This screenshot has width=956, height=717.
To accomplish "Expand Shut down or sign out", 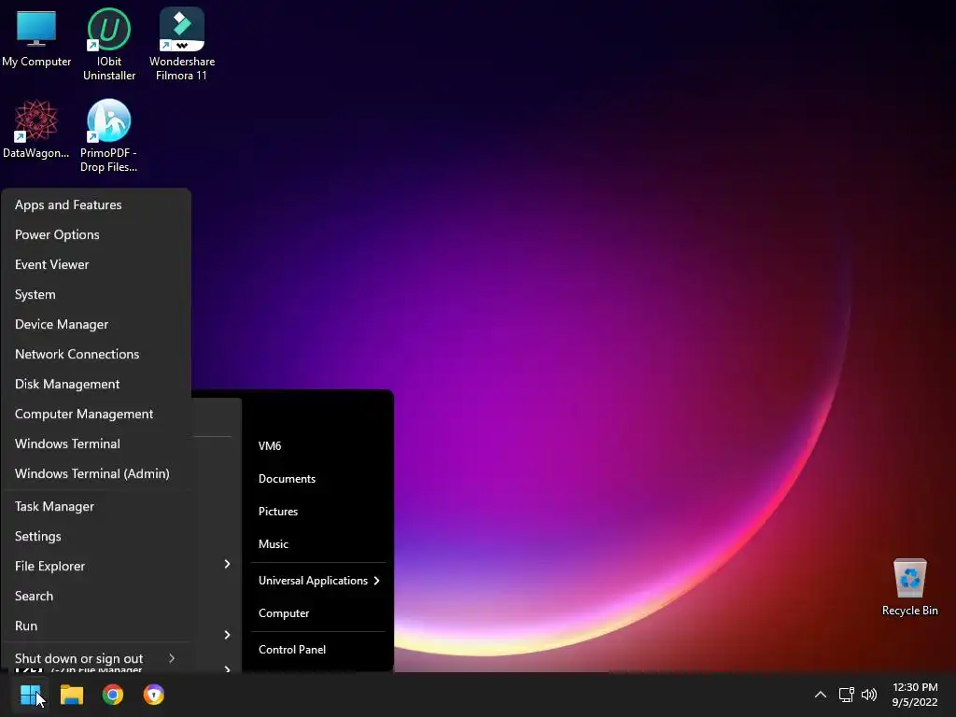I will 96,658.
